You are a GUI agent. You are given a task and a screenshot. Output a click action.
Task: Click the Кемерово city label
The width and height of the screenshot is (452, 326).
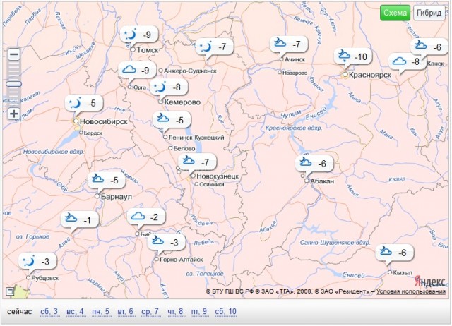click(x=182, y=102)
